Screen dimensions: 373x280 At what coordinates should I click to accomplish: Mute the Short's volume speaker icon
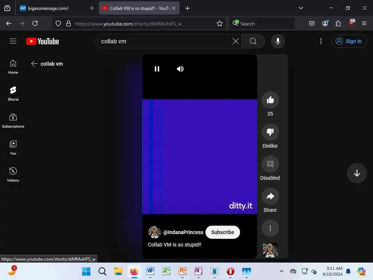point(180,69)
